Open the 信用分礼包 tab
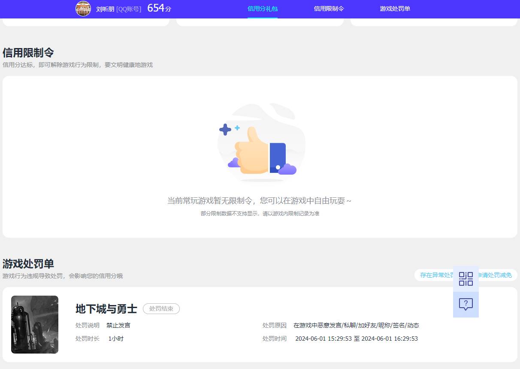 pyautogui.click(x=262, y=8)
